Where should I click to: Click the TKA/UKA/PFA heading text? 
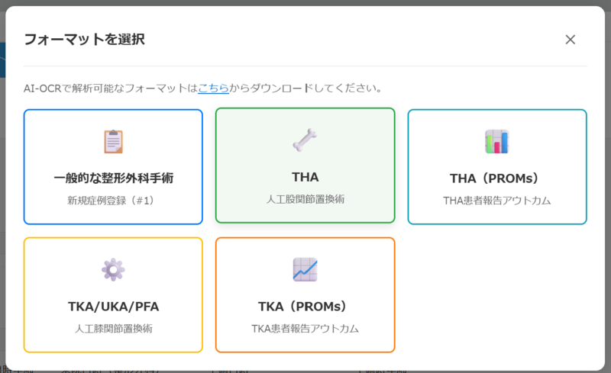(x=113, y=307)
